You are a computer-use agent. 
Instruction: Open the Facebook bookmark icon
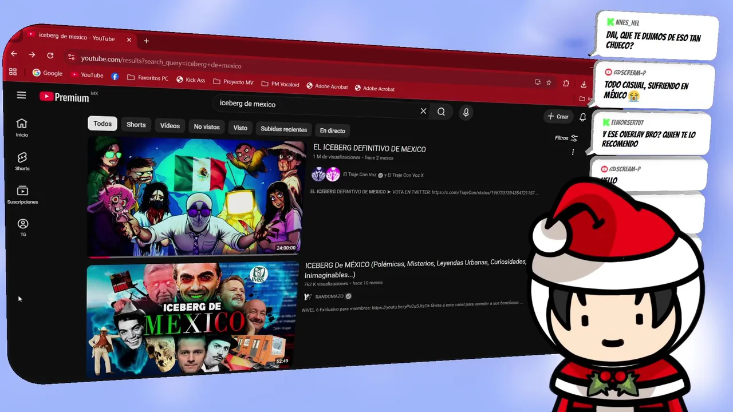click(x=115, y=76)
